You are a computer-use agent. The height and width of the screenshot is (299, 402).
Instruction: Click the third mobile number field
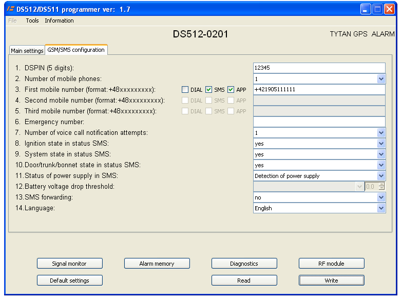tap(319, 111)
